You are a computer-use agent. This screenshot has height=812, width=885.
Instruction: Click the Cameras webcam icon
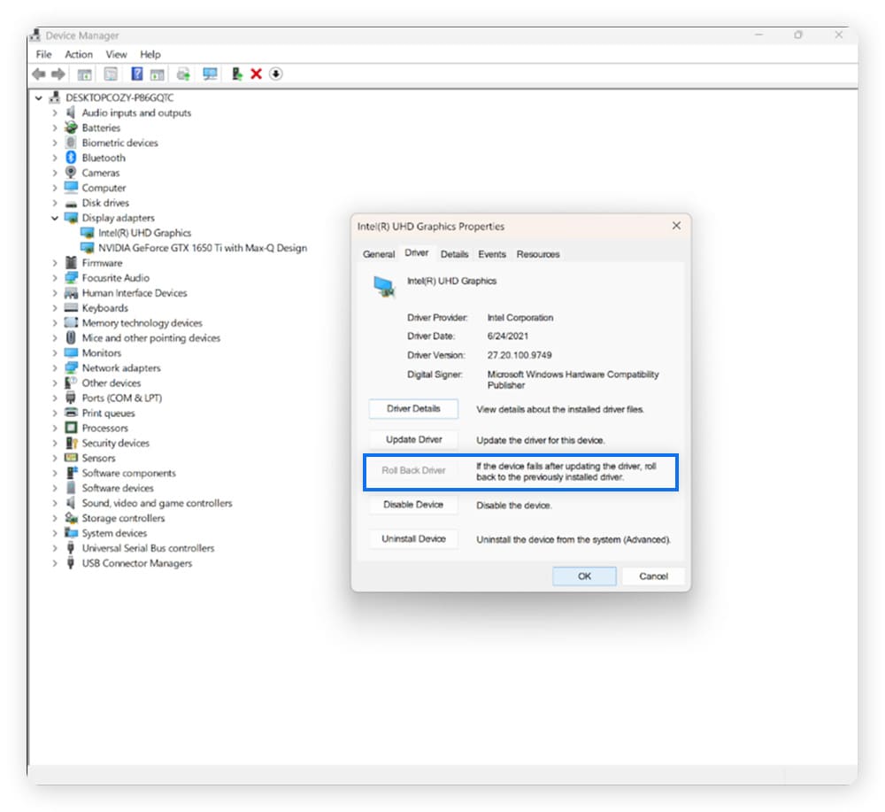pos(71,172)
